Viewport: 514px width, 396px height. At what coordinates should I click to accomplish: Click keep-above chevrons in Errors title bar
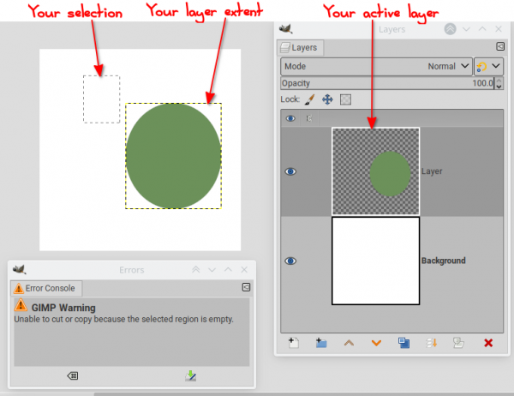click(x=195, y=270)
